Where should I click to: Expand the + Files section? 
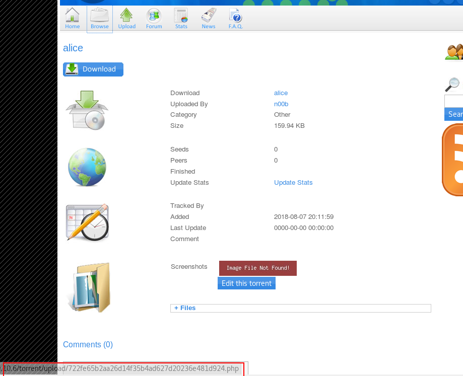point(185,308)
